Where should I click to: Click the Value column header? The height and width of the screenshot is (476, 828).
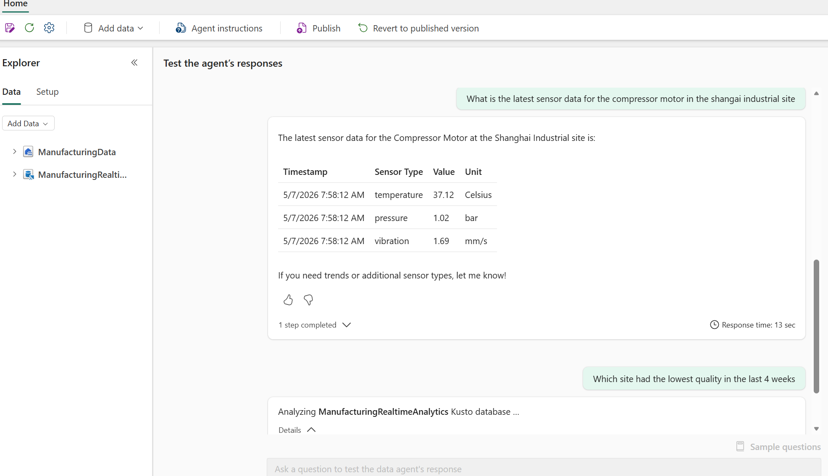pyautogui.click(x=444, y=172)
